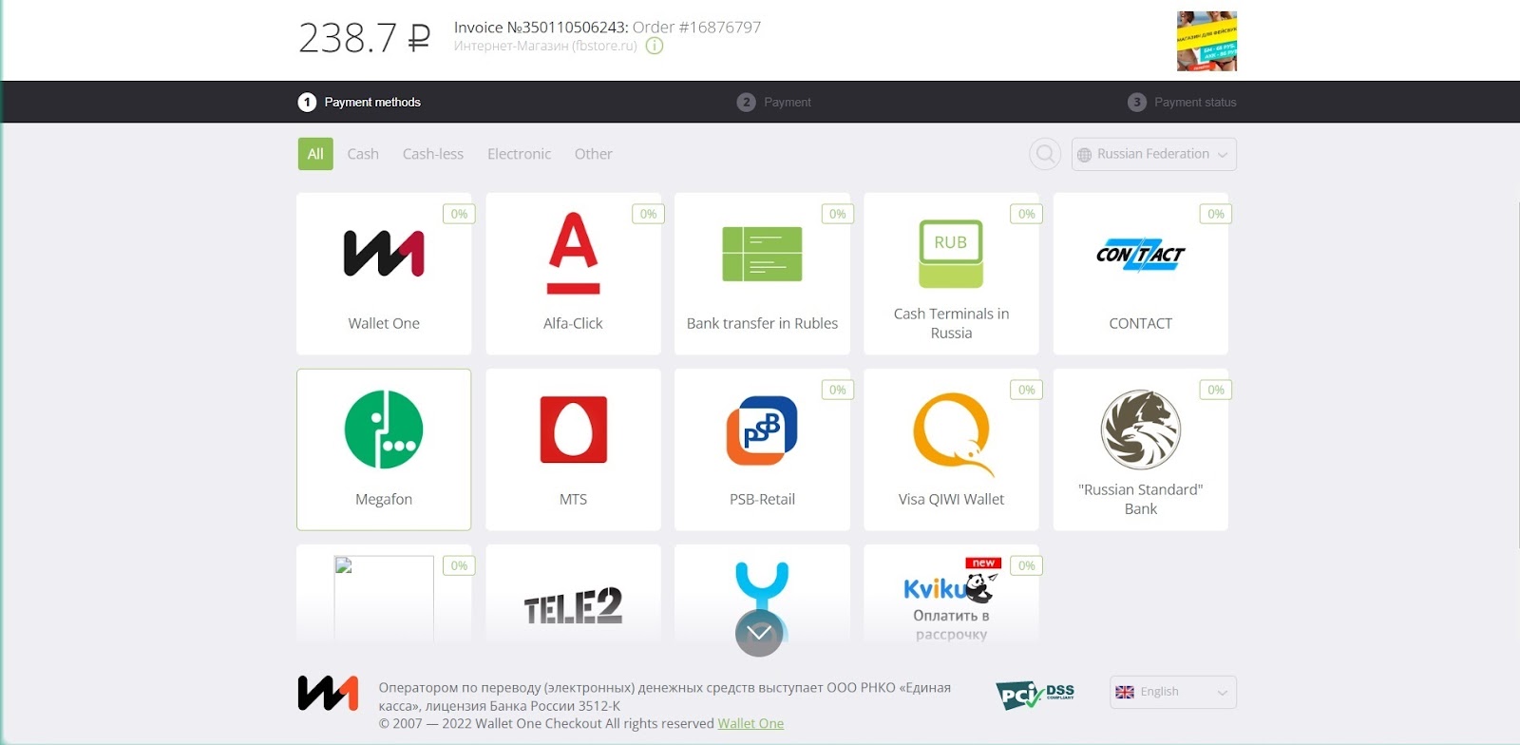Filter by Cash tab
Viewport: 1520px width, 745px height.
(x=363, y=154)
